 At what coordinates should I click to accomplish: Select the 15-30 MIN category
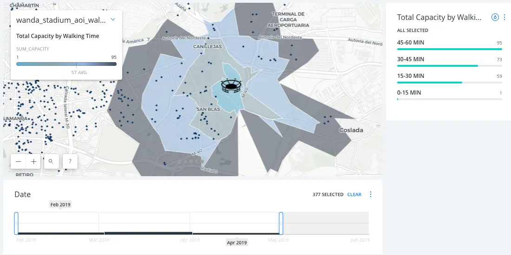[x=449, y=78]
